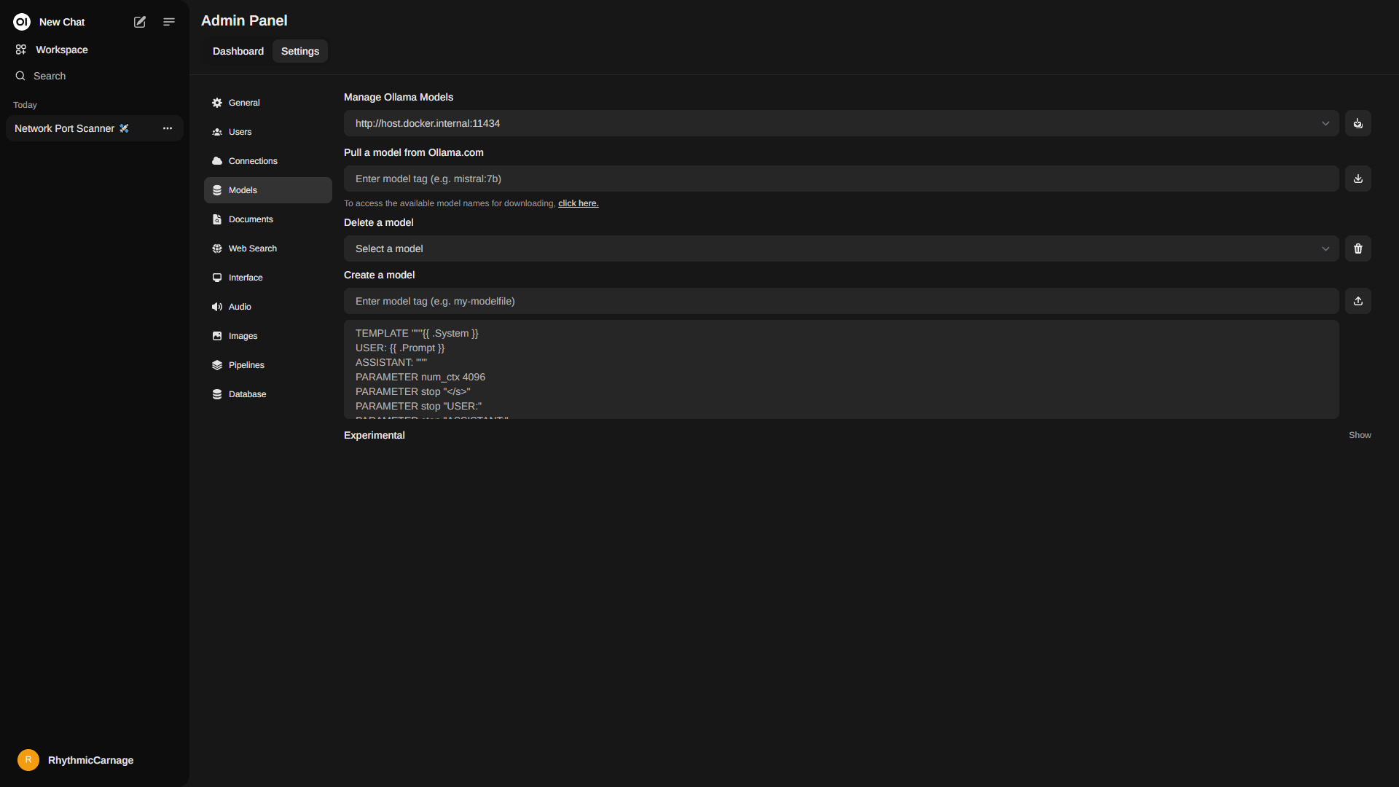The width and height of the screenshot is (1399, 787).
Task: Click the pull model download icon button
Action: [x=1358, y=179]
